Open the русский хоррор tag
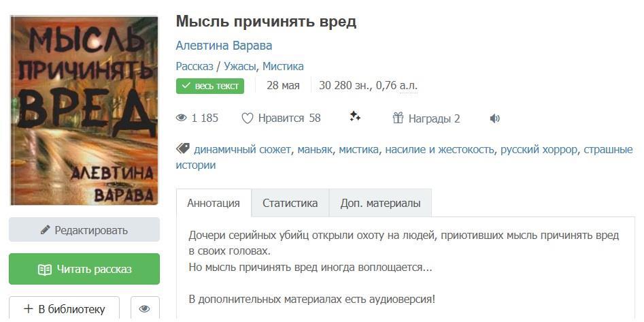 pos(539,149)
